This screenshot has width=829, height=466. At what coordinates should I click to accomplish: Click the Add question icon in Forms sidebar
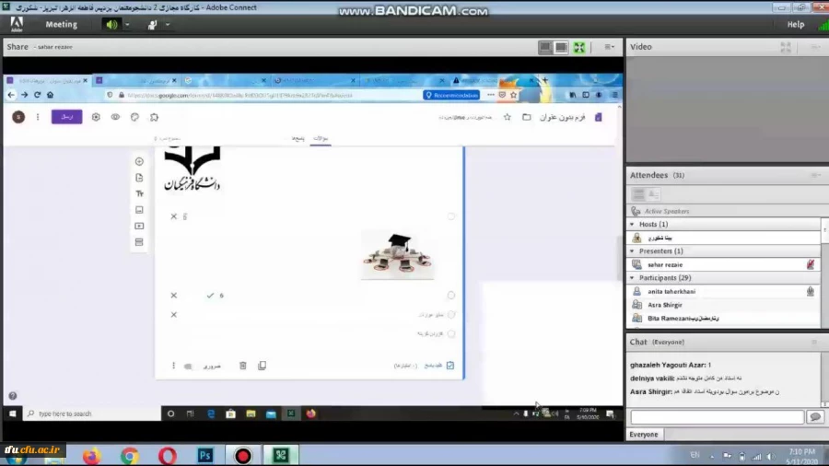[139, 162]
